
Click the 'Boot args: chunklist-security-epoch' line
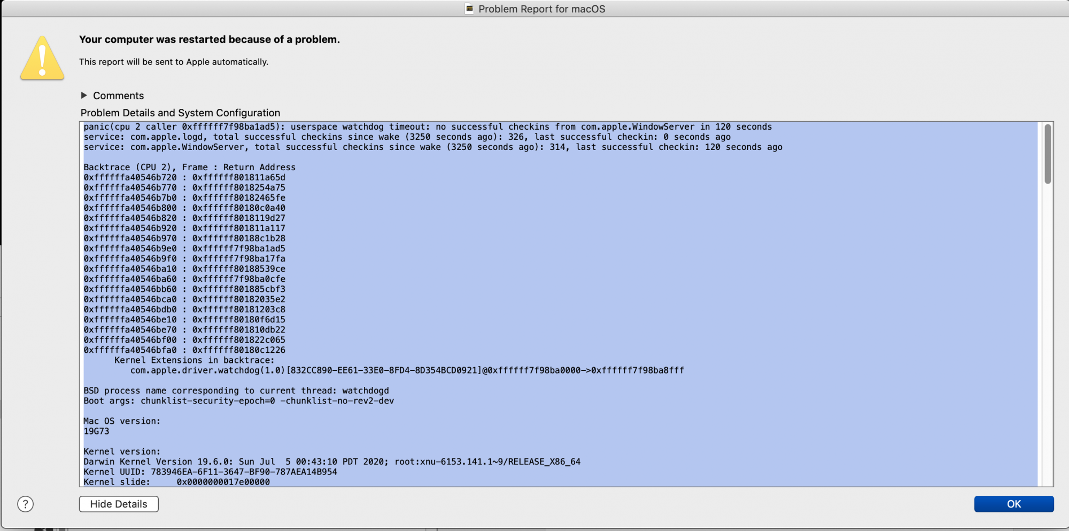[x=238, y=401]
